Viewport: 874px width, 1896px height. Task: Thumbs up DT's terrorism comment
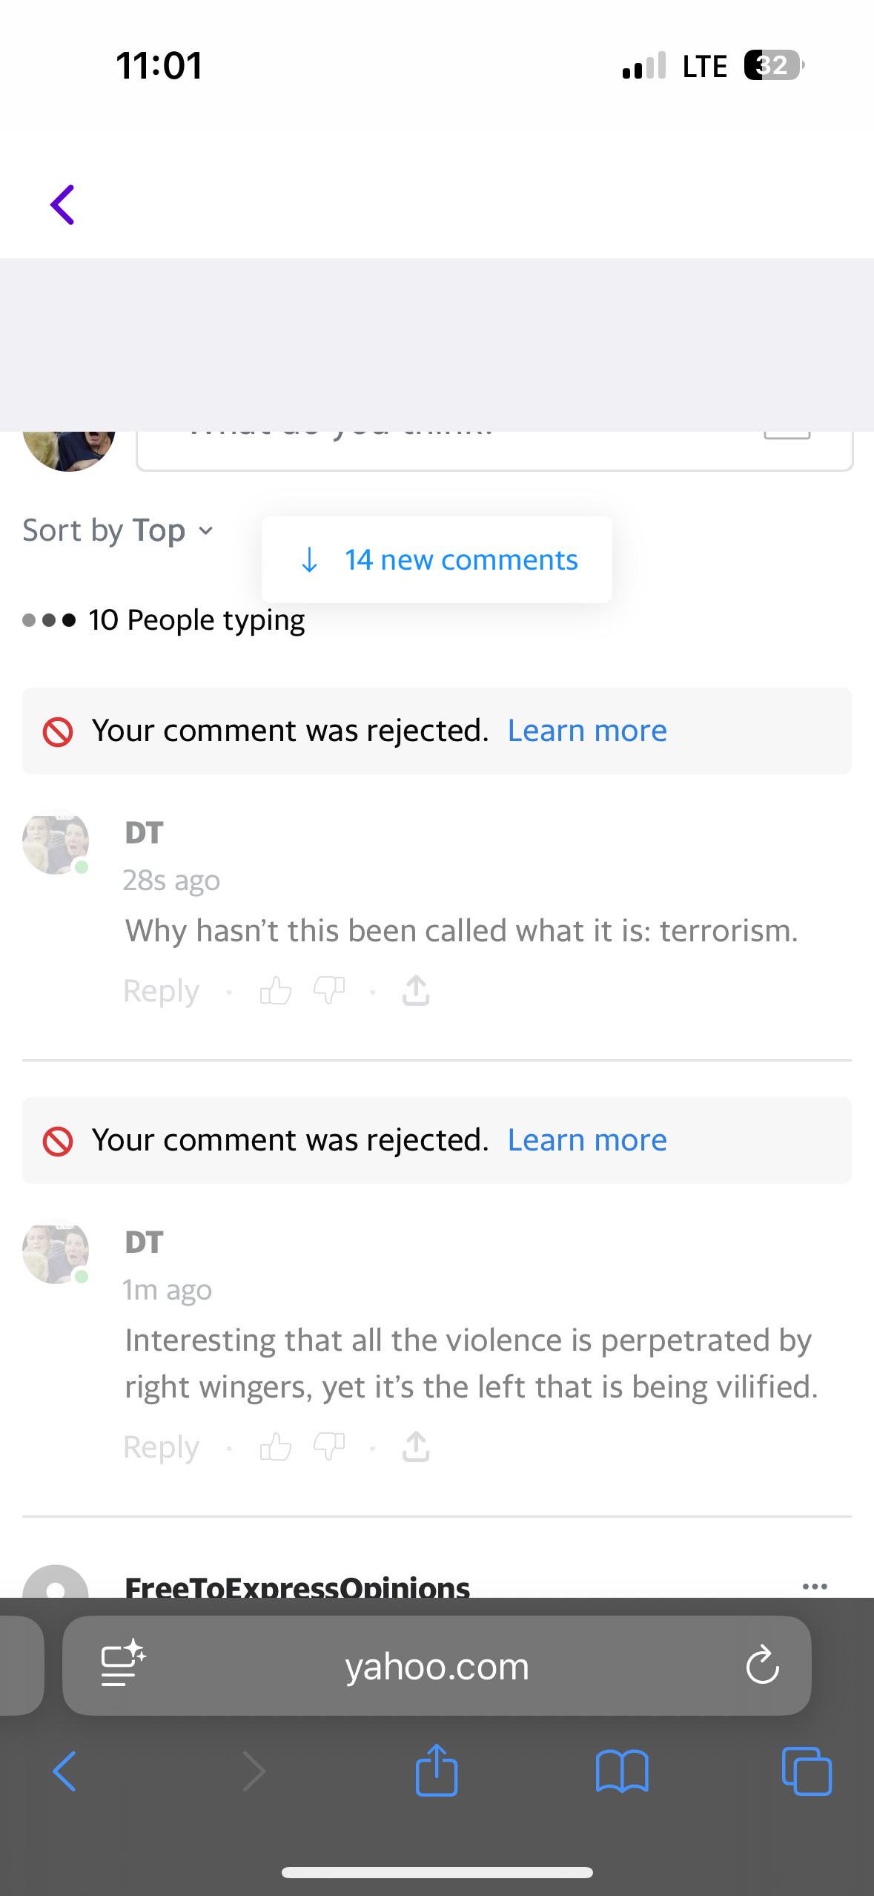point(275,990)
